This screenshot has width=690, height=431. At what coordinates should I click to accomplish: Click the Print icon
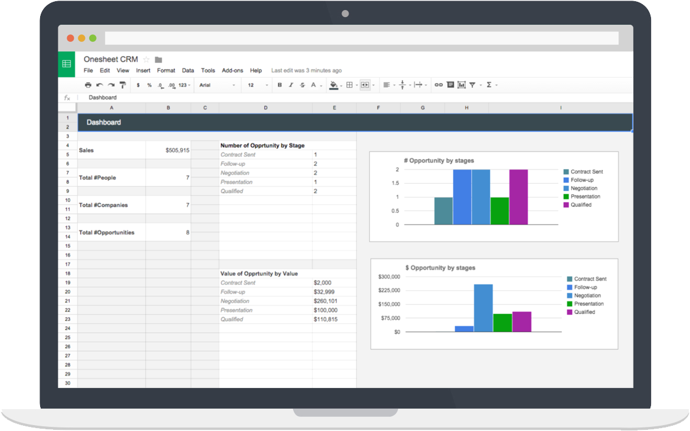pyautogui.click(x=87, y=85)
